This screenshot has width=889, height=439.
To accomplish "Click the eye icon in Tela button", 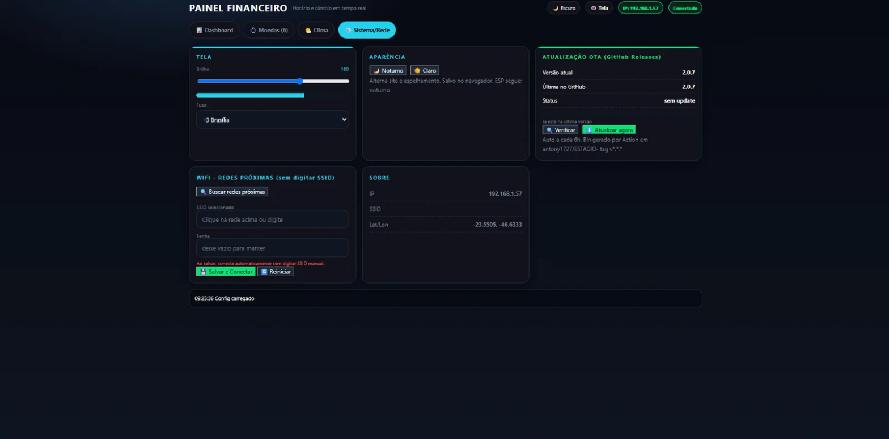I will pos(594,8).
